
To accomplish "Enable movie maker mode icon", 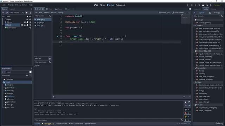I will 211,5.
